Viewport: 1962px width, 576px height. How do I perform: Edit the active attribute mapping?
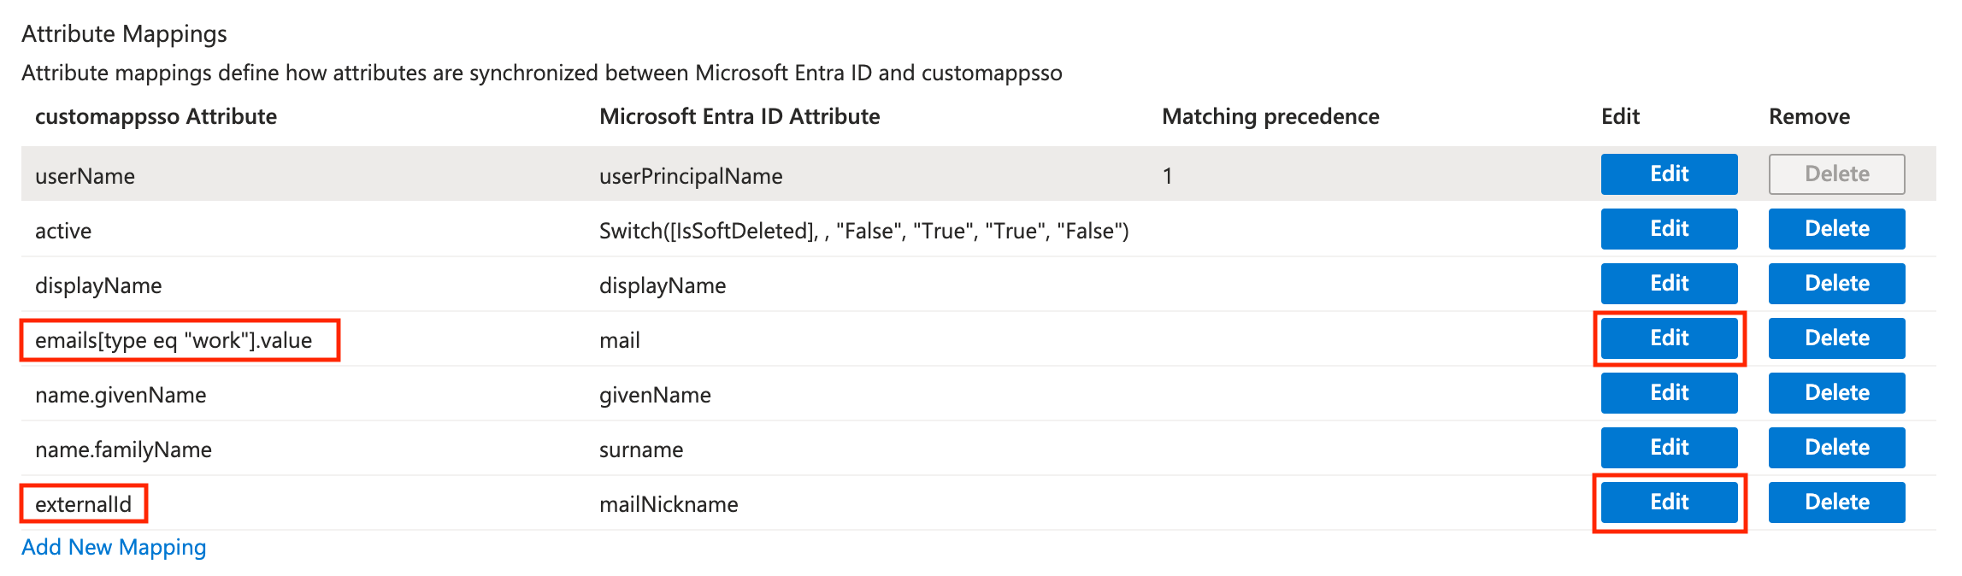(x=1669, y=229)
